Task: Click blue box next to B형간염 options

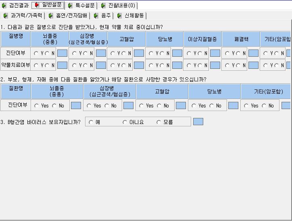Action: click(x=198, y=122)
